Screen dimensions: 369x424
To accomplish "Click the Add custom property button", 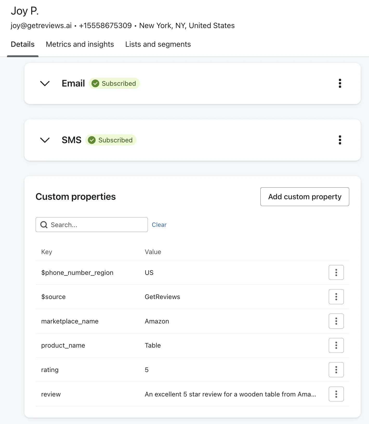I will coord(305,197).
